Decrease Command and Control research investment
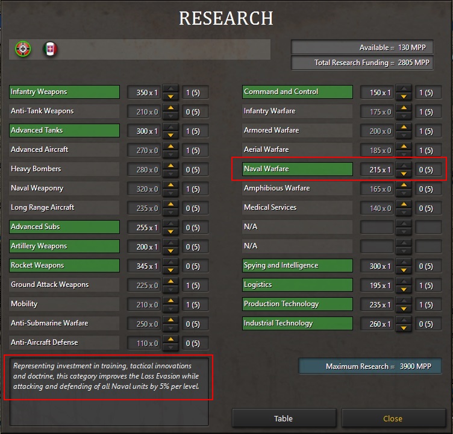This screenshot has width=453, height=434. pos(404,96)
